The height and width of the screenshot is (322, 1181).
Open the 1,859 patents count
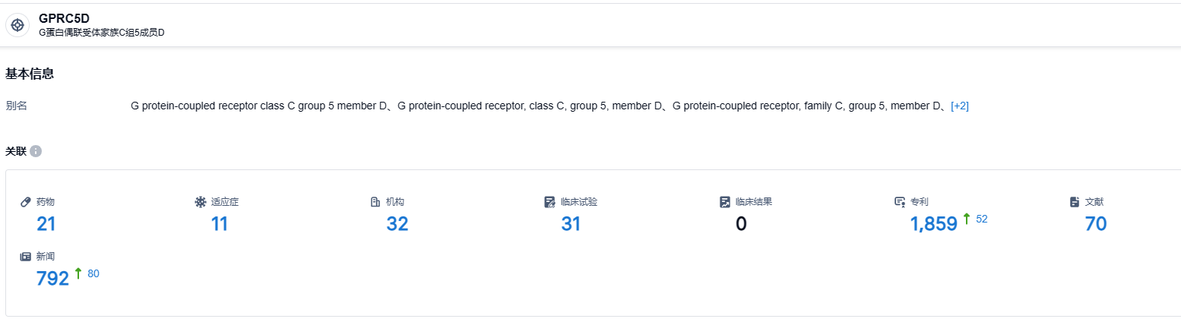(x=933, y=224)
